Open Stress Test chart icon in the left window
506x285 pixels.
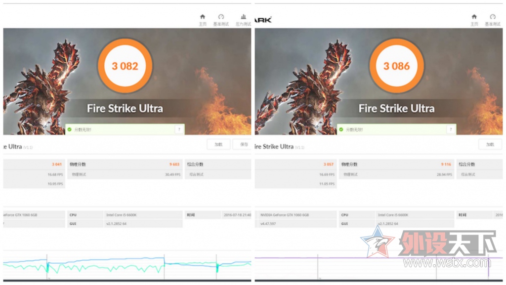click(243, 17)
